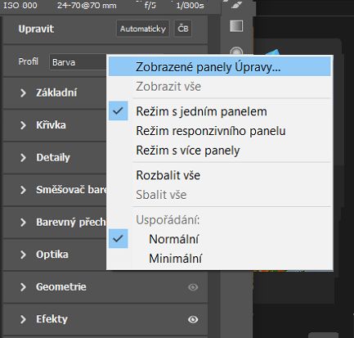The image size is (354, 338).
Task: Select the graduated filter tool icon
Action: pos(236,26)
